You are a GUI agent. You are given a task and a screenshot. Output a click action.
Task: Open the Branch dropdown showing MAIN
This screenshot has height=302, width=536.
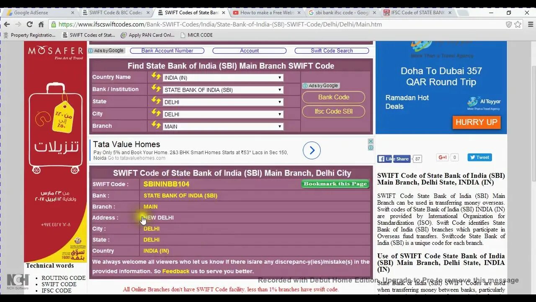tap(223, 126)
